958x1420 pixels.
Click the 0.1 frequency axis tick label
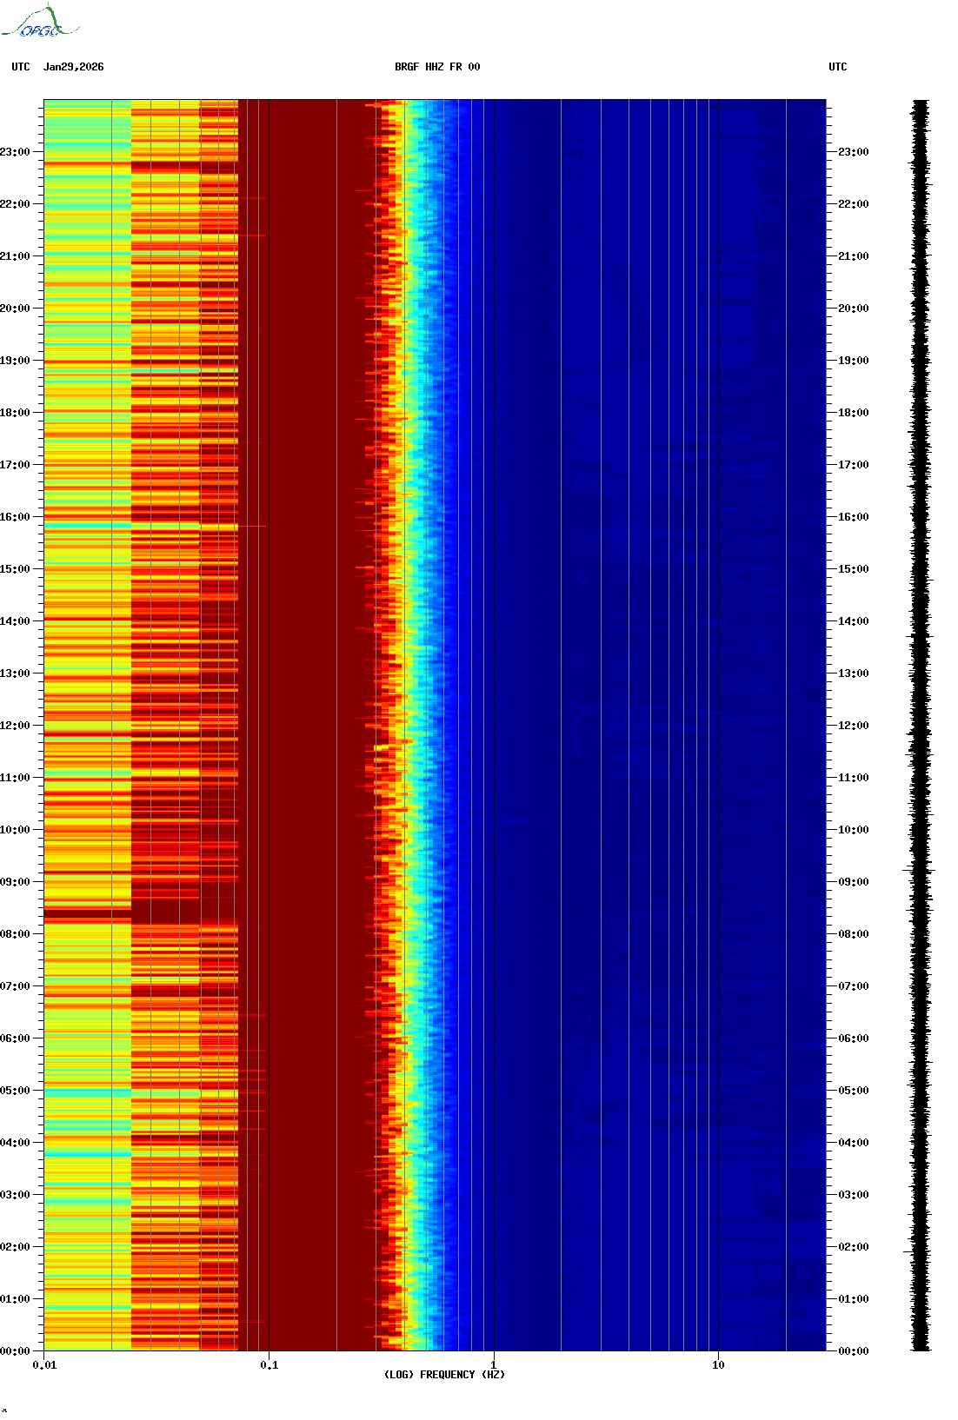[x=269, y=1364]
